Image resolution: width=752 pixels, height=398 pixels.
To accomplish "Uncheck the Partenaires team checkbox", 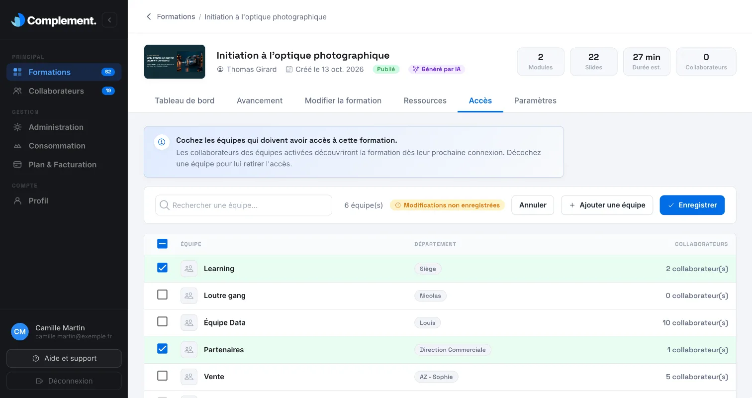I will tap(162, 349).
